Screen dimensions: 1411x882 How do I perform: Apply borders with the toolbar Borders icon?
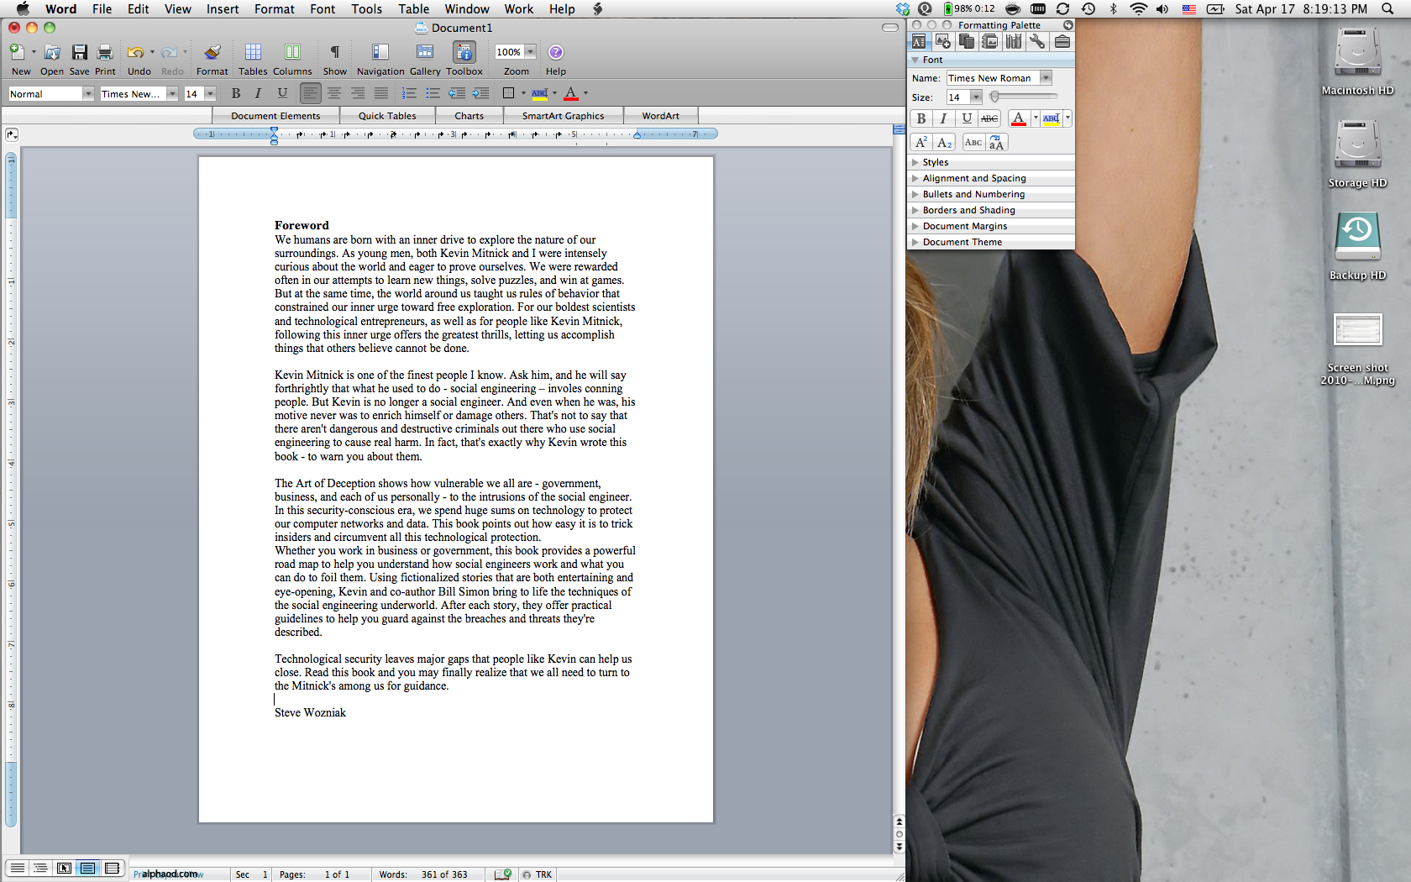508,93
